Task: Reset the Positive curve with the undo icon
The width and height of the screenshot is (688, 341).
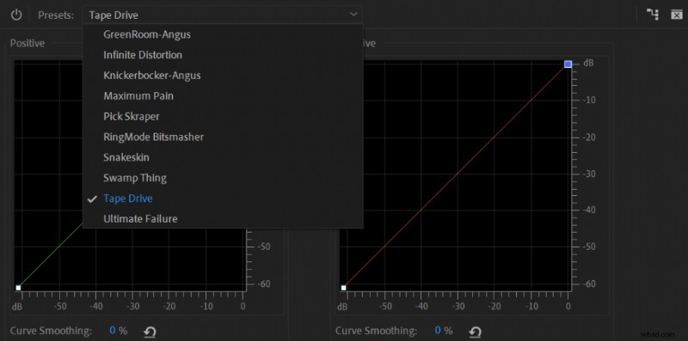Action: 150,332
